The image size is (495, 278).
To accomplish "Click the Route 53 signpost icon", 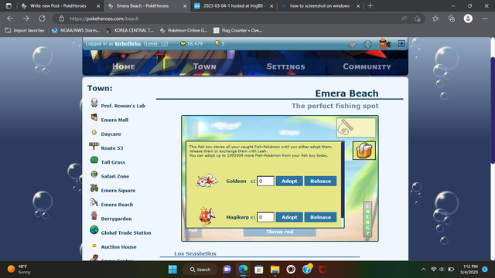I will [94, 146].
